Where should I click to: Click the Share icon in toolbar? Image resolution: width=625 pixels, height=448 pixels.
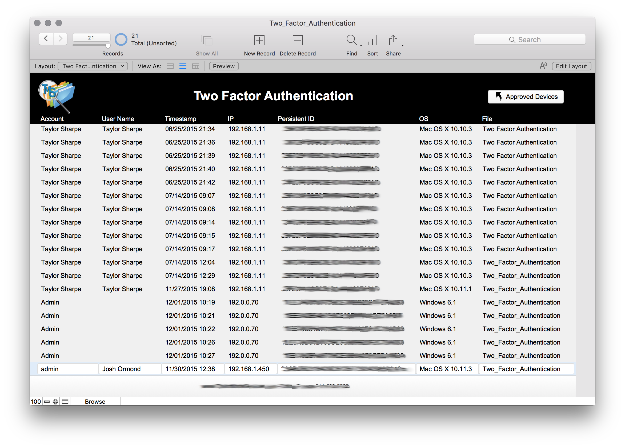coord(393,40)
